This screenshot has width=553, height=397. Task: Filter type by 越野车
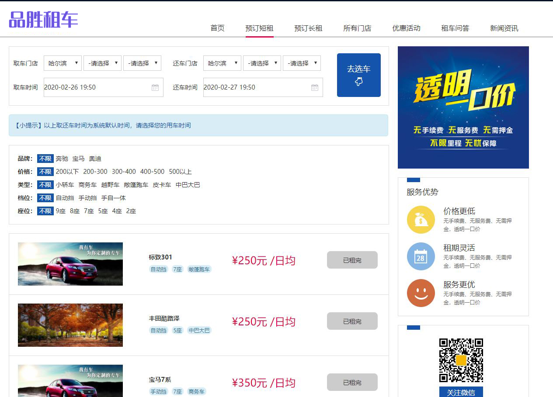tap(110, 185)
